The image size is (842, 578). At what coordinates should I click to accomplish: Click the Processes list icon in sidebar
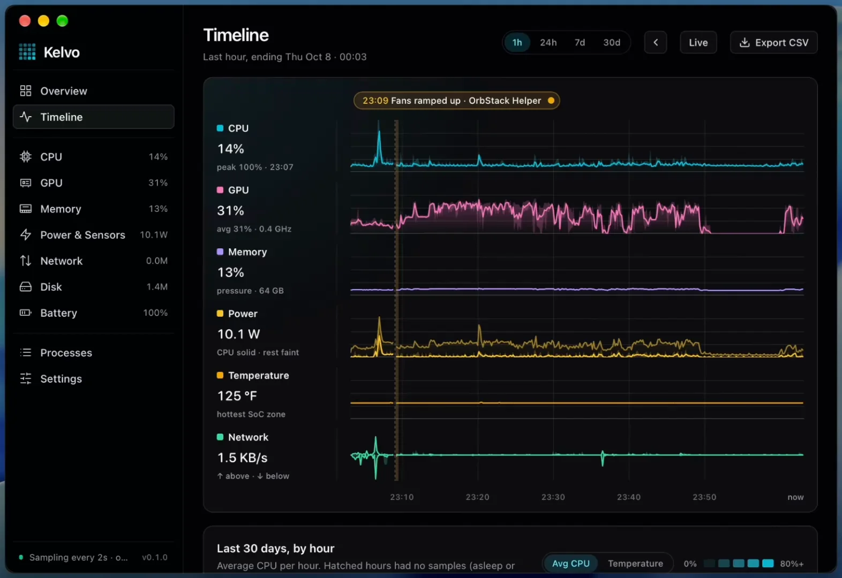(x=26, y=353)
